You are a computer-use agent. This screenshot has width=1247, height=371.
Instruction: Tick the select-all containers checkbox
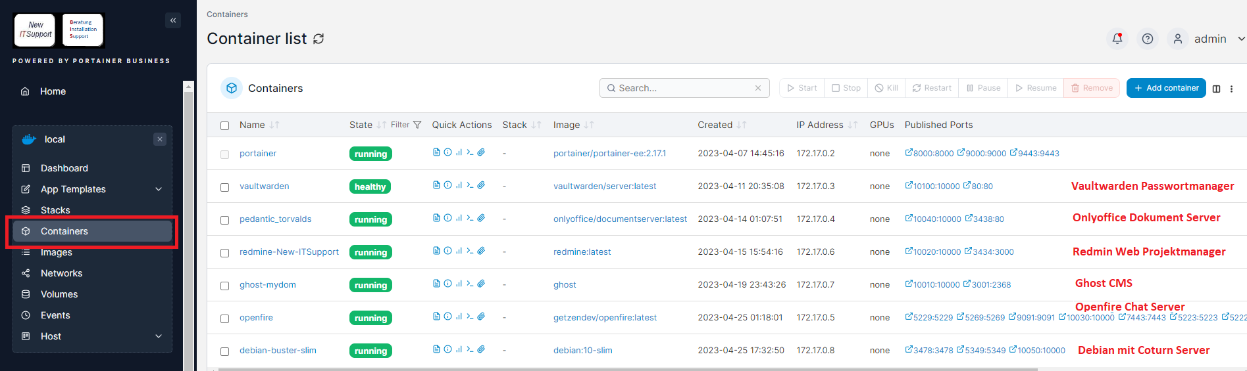tap(224, 125)
